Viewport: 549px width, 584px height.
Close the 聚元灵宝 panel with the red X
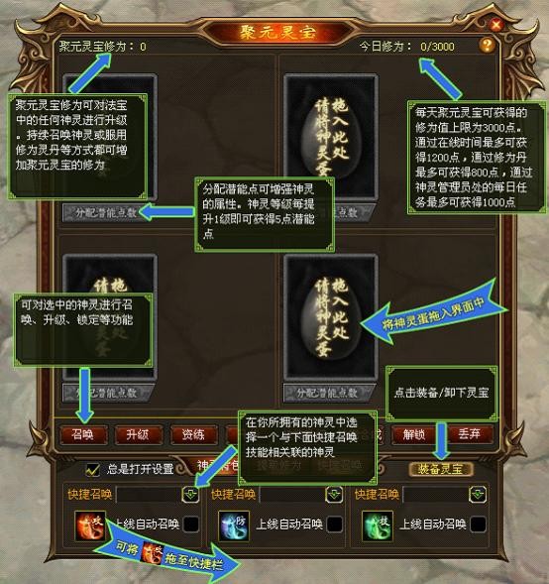pyautogui.click(x=495, y=25)
